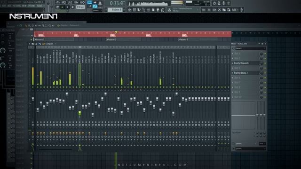This screenshot has width=301, height=169.
Task: Toggle the pattern/song mode switch
Action: click(57, 7)
